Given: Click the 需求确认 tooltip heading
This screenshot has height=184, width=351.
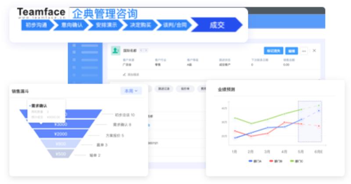Looking at the screenshot, I should point(39,106).
